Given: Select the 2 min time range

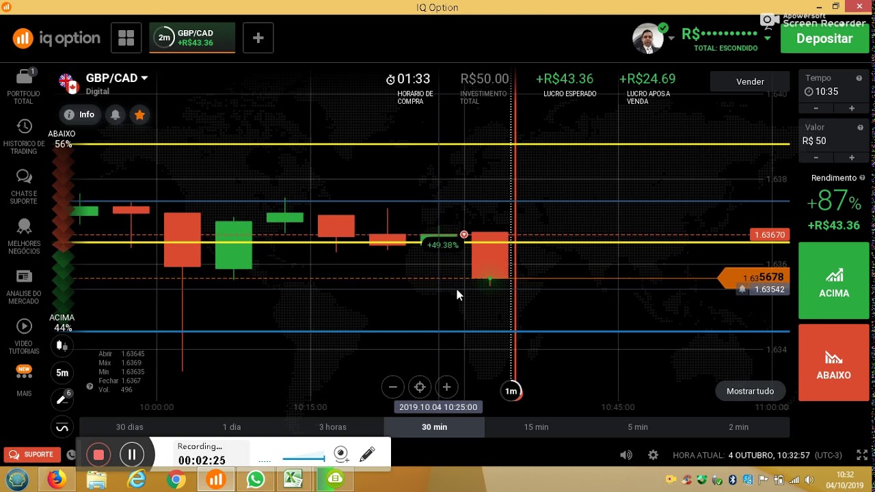Looking at the screenshot, I should pos(738,427).
